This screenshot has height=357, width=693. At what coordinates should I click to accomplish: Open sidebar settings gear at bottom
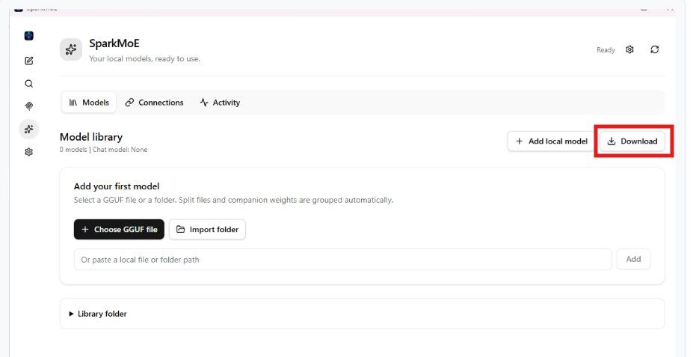click(x=28, y=152)
